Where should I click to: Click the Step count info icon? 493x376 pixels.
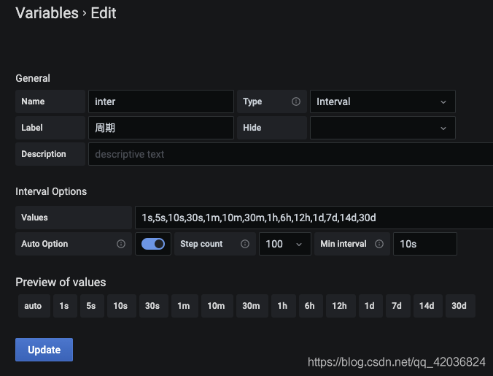pos(245,244)
